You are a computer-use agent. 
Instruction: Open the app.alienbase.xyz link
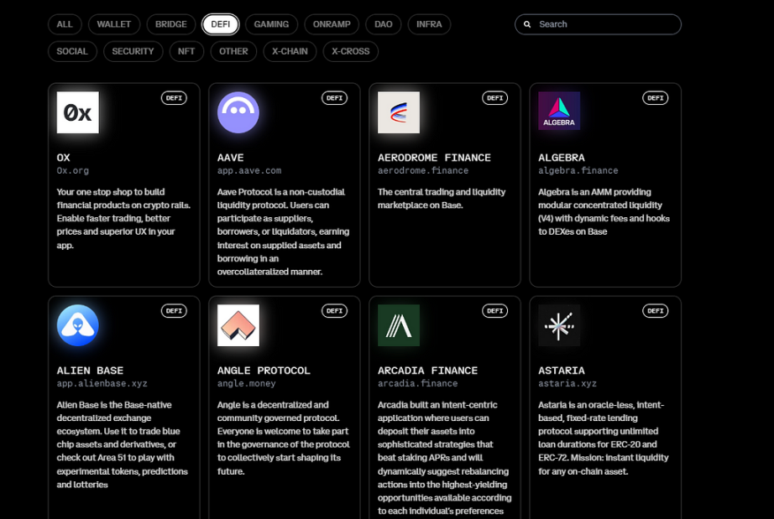click(102, 383)
